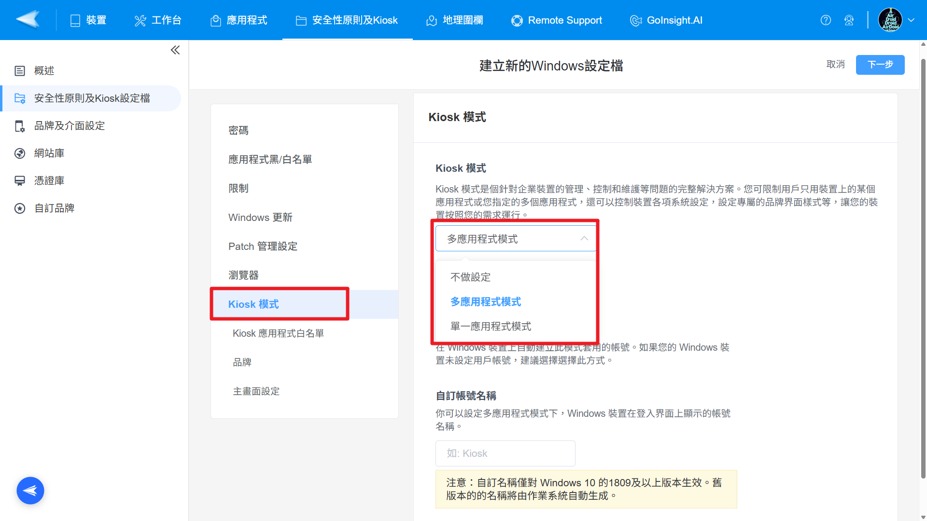Select 不做設定 from the dropdown list
Viewport: 927px width, 521px height.
click(x=470, y=277)
